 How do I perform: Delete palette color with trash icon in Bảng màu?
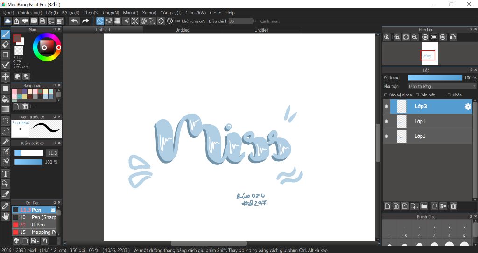click(x=25, y=106)
